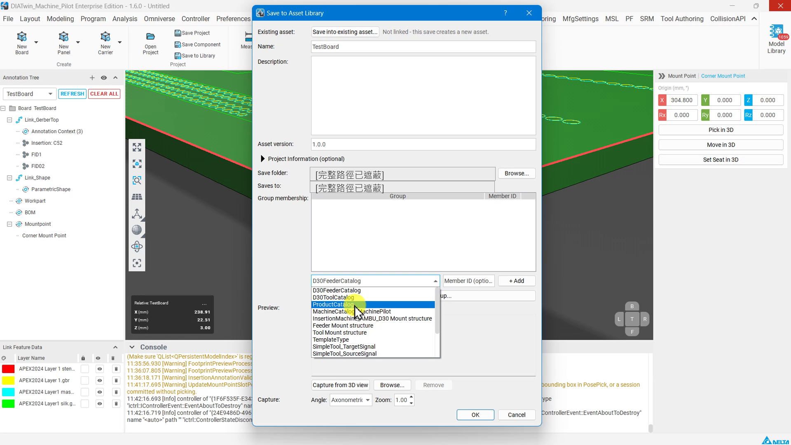The height and width of the screenshot is (445, 791).
Task: Hide the APEX2024 Layer 1.gbr layer
Action: (100, 380)
